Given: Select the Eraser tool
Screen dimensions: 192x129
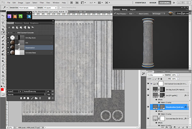Looking at the screenshot, I should coord(3,51).
